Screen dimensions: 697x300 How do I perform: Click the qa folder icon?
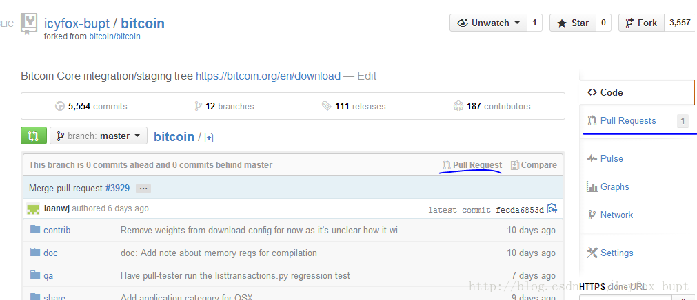[x=35, y=275]
